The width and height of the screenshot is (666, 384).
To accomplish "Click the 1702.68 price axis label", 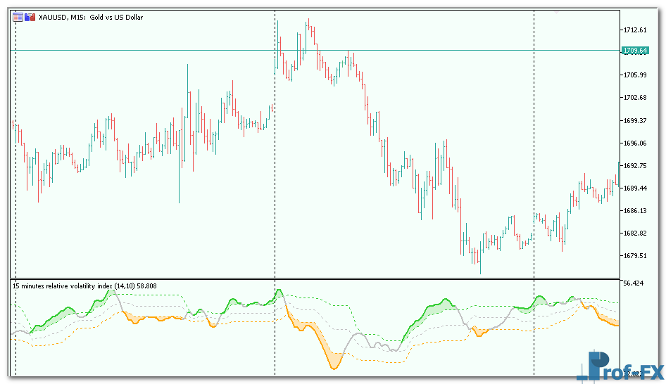I will tap(635, 98).
